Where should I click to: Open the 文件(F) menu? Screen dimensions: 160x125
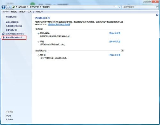coord(5,12)
